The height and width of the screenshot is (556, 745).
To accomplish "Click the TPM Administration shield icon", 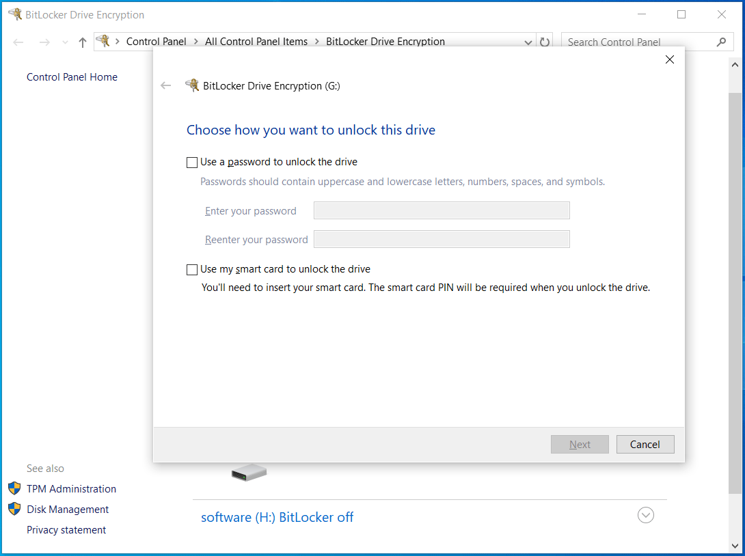I will [x=15, y=488].
